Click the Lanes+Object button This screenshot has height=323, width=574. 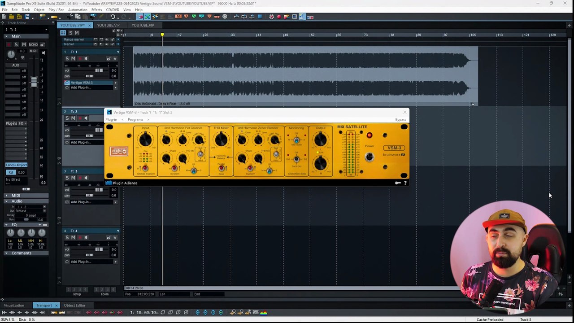tap(16, 165)
